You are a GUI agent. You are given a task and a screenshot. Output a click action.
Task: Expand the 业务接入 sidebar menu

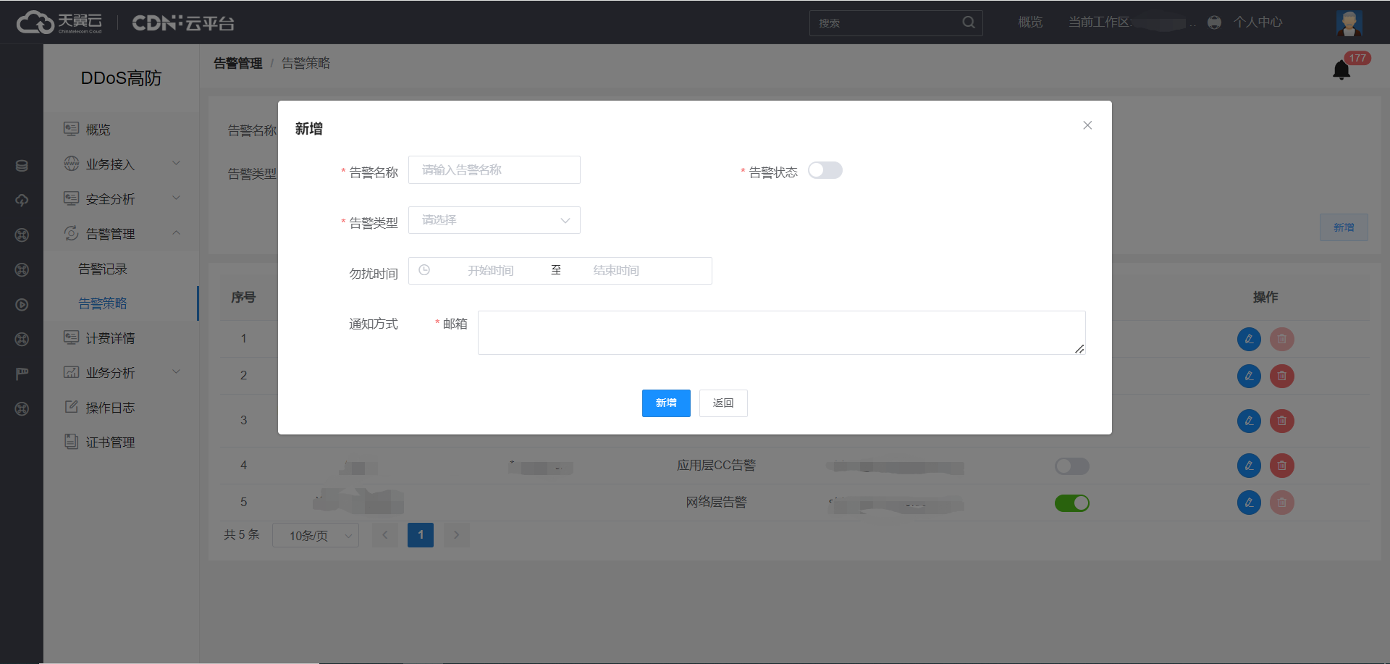(121, 164)
